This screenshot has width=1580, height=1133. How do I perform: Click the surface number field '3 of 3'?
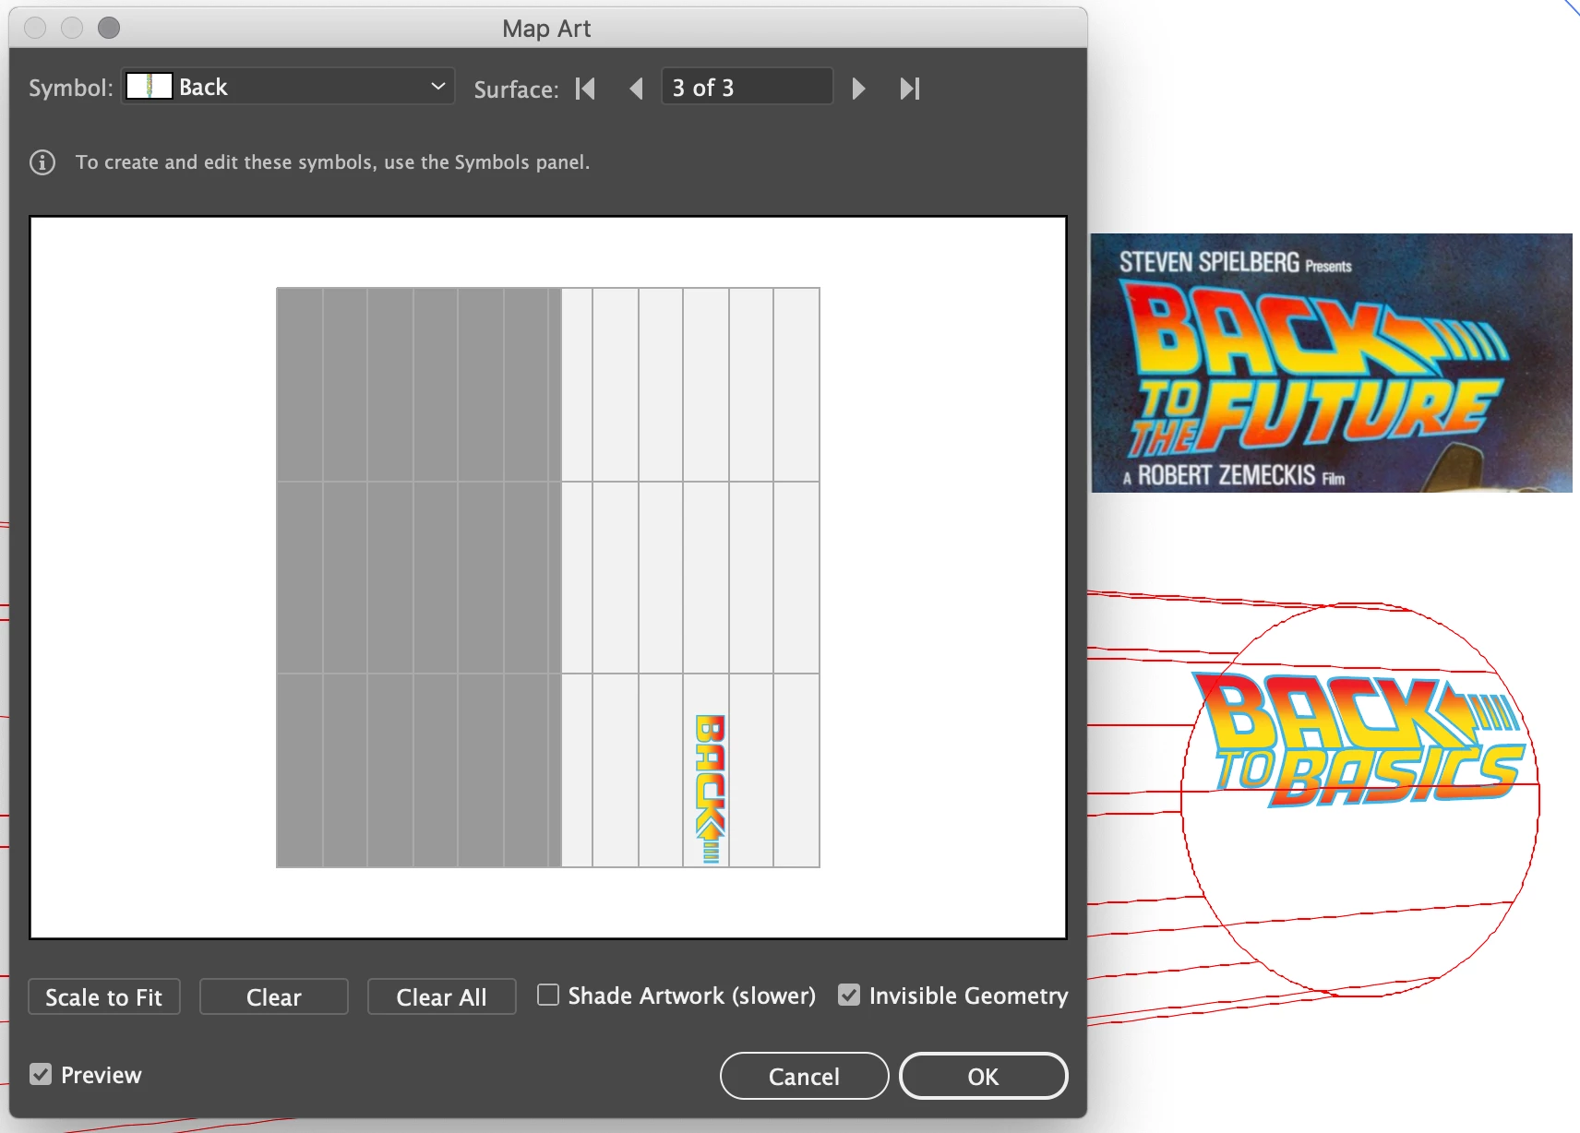(747, 87)
